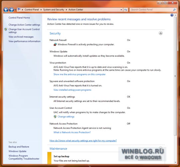Screen dimensions: 180x167
Task: Click the scrollbar up arrow
Action: (x=175, y=15)
